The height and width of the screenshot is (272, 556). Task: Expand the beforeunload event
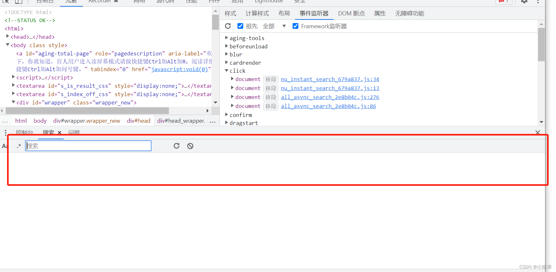[x=227, y=46]
